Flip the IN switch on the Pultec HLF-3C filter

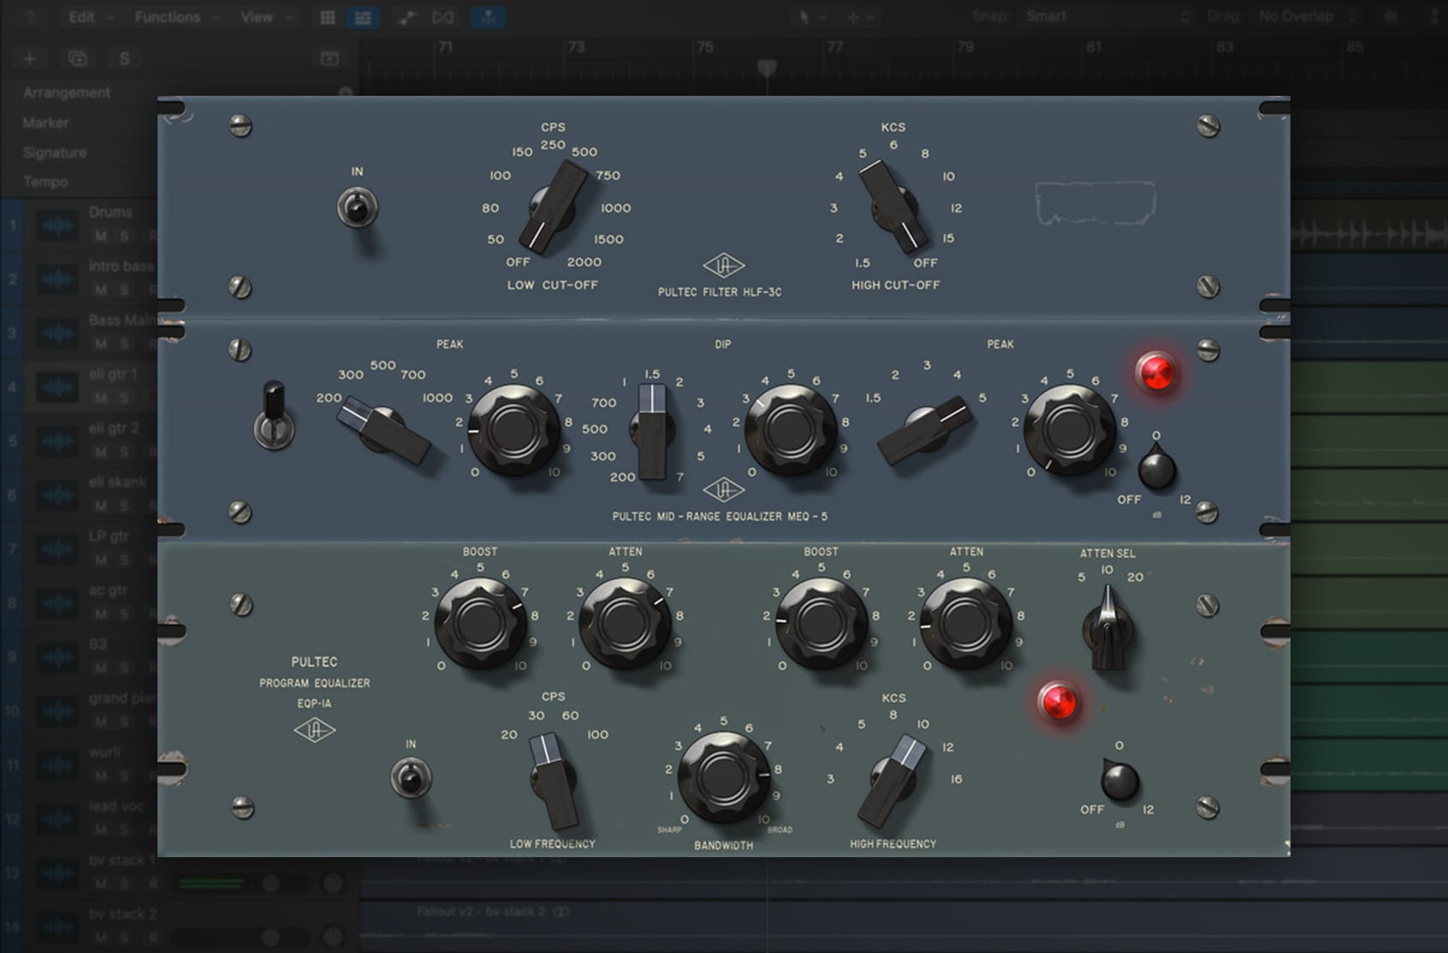(x=358, y=207)
